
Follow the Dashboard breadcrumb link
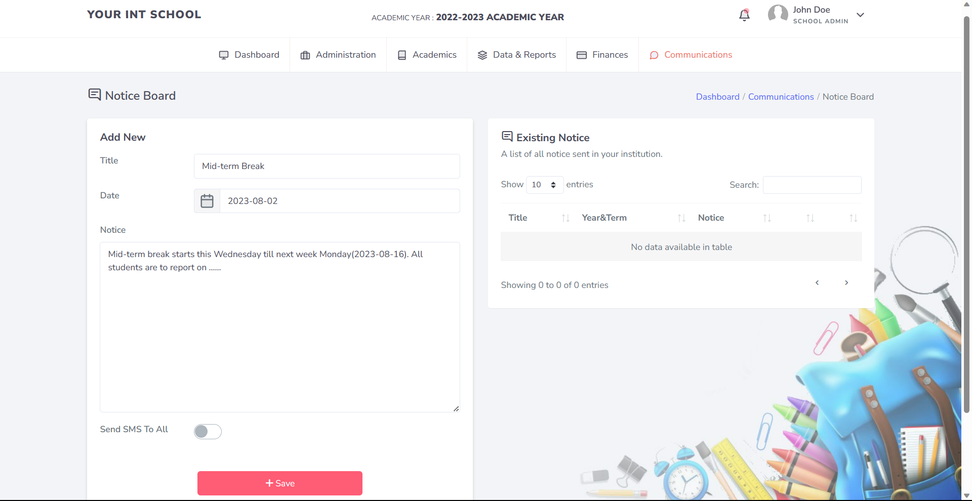point(717,97)
